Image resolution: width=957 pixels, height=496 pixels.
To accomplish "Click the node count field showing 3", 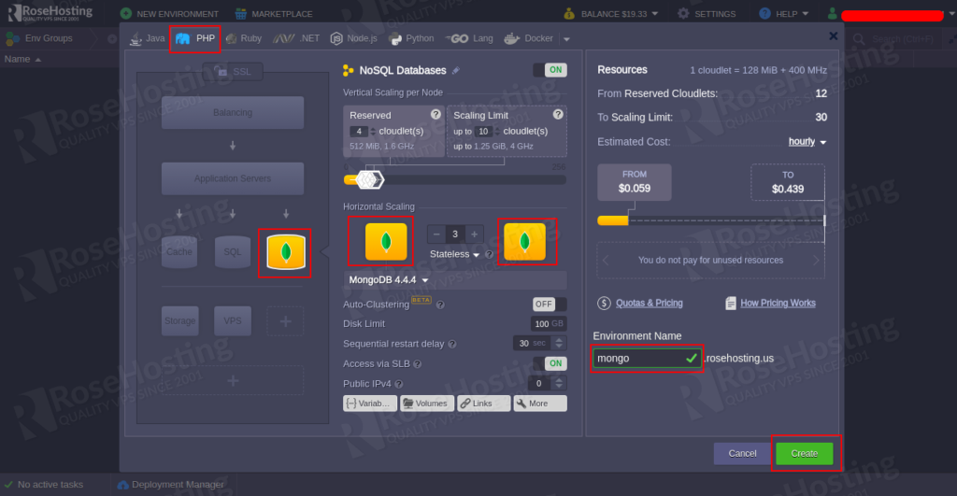I will [455, 234].
